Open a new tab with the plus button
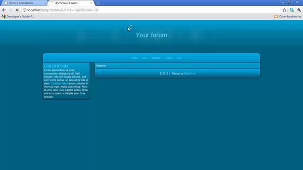This screenshot has width=303, height=170. [x=98, y=3]
